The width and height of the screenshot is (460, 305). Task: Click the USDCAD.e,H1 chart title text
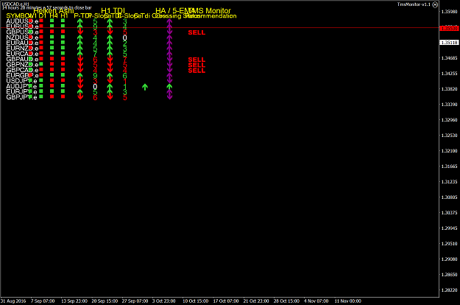pyautogui.click(x=15, y=4)
